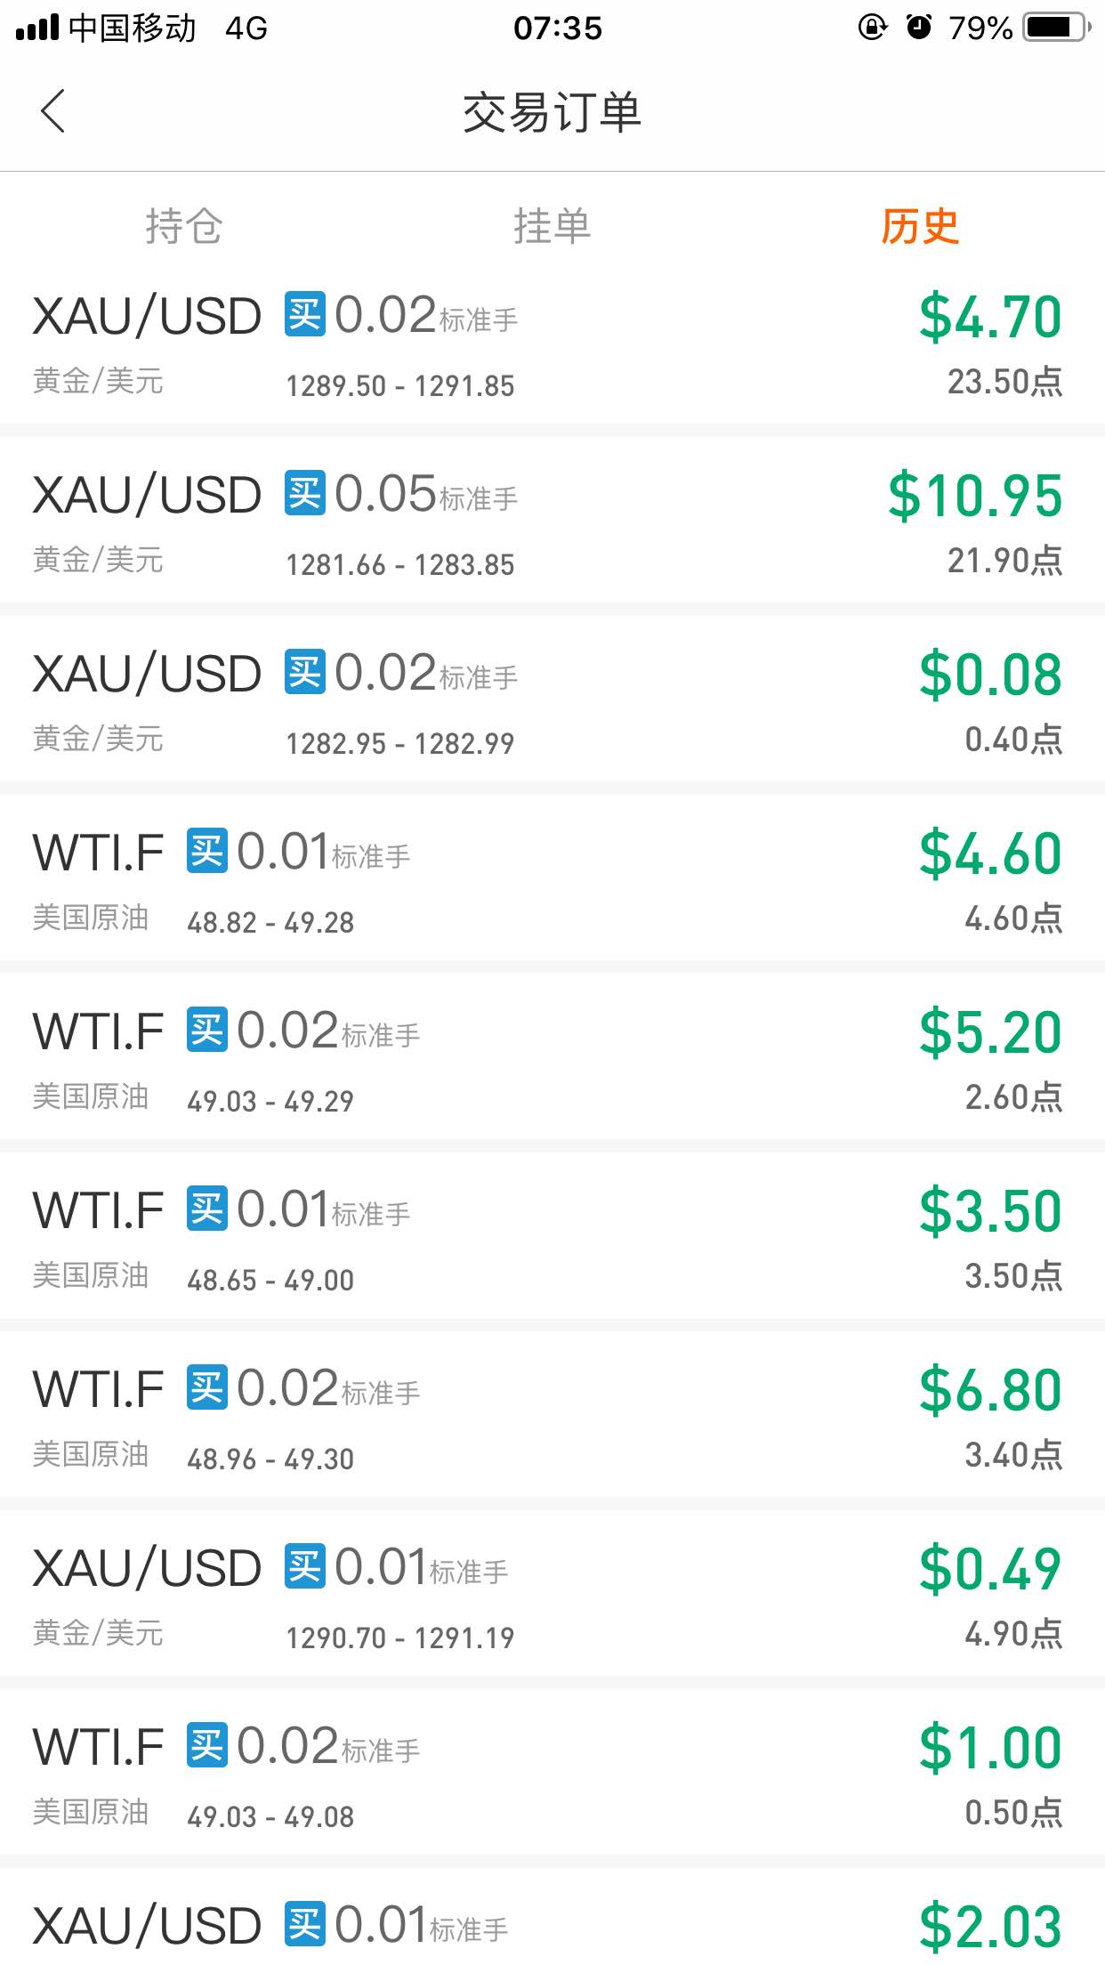The image size is (1105, 1965).
Task: Switch to the 挂单 tab
Action: (x=552, y=226)
